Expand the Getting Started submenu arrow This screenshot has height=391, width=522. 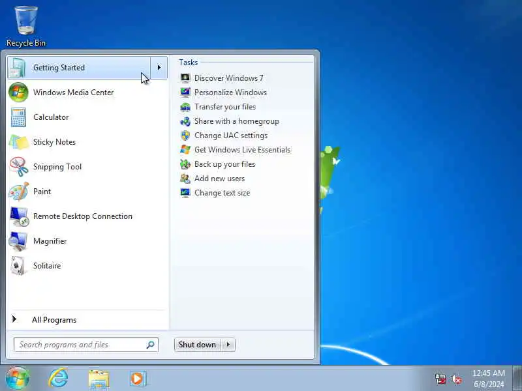click(159, 68)
